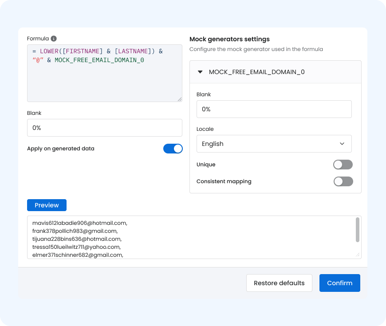
Task: Click the Confirm button
Action: click(340, 283)
